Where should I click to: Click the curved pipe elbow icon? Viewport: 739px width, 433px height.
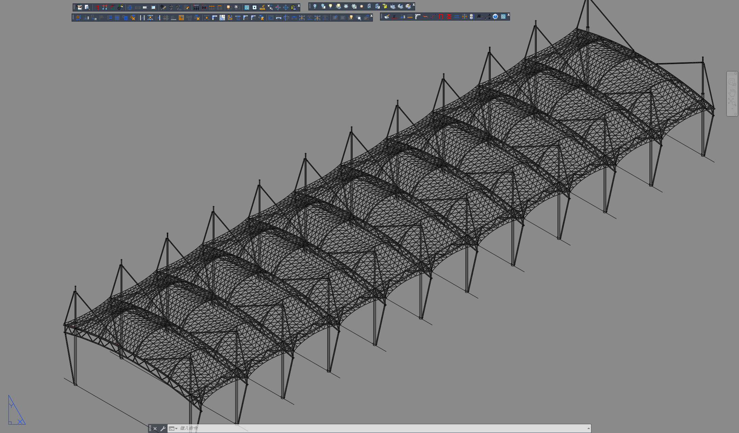coord(418,17)
